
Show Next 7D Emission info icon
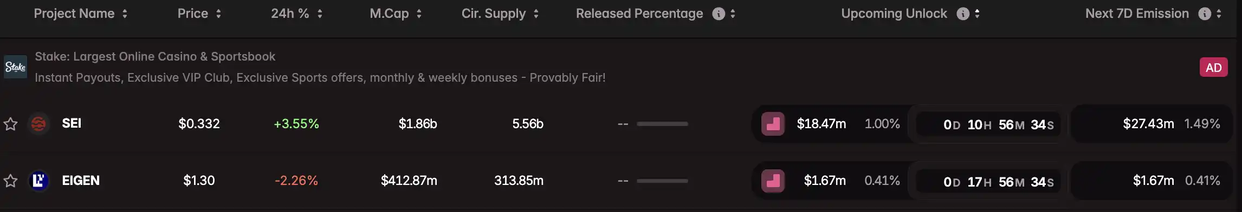coord(1205,14)
